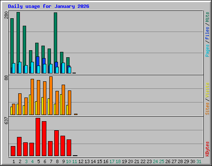
Task: Click the day 8 axis label
Action: click(57, 161)
